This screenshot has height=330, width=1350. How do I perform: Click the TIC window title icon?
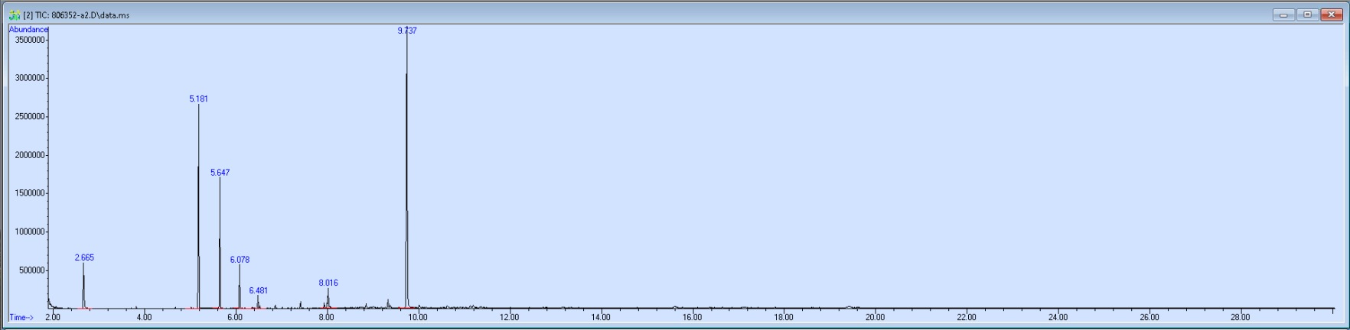15,15
